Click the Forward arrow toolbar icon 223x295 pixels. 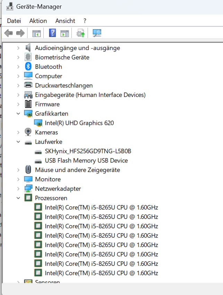click(20, 33)
